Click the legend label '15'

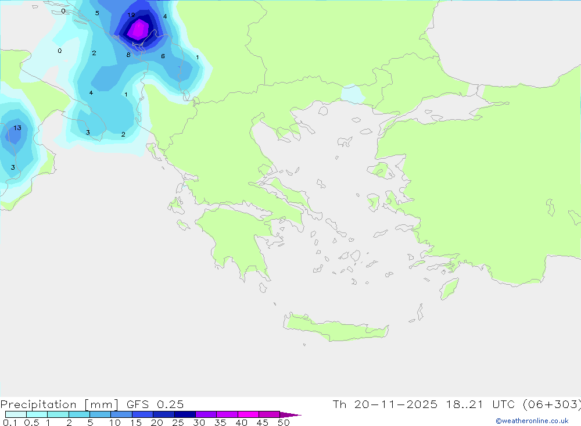pyautogui.click(x=135, y=423)
